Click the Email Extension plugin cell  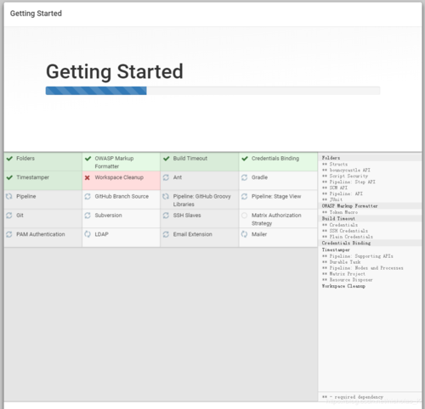[200, 238]
